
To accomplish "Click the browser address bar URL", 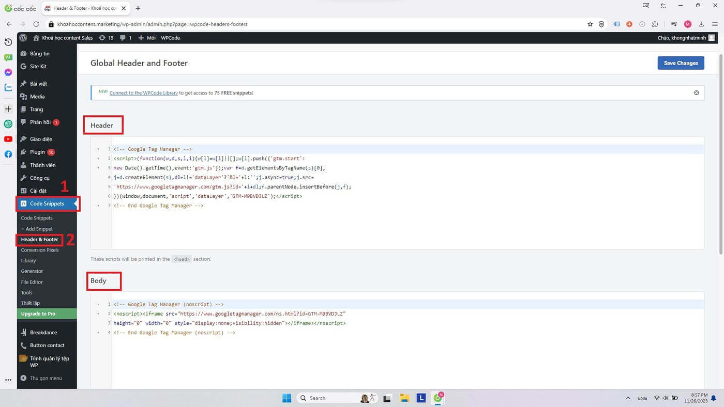I will (x=153, y=24).
